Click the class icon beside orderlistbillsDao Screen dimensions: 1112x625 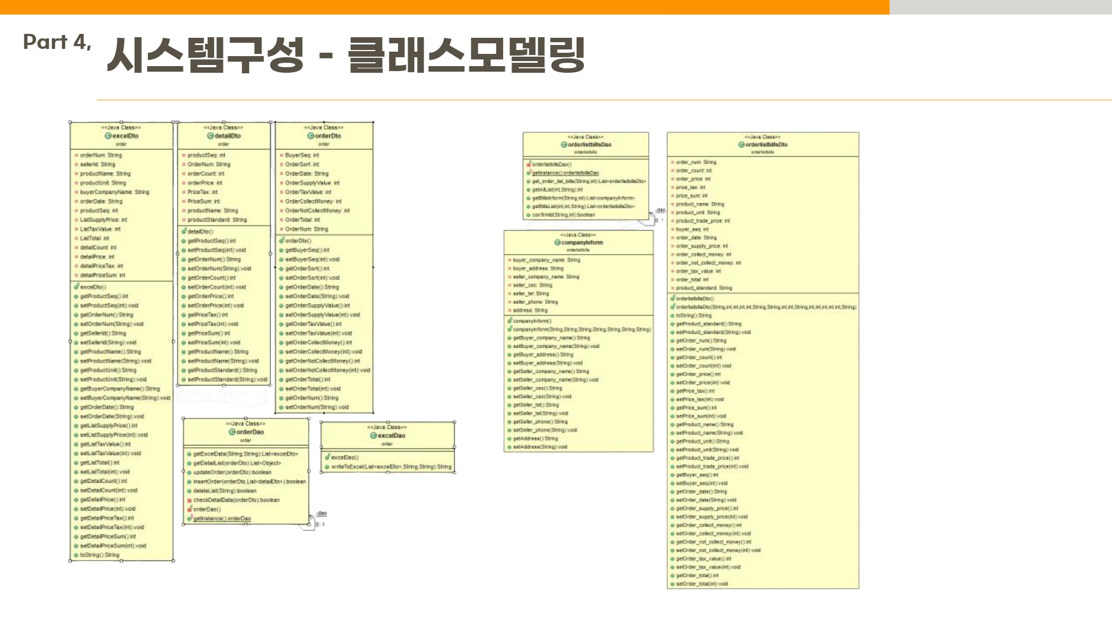564,145
